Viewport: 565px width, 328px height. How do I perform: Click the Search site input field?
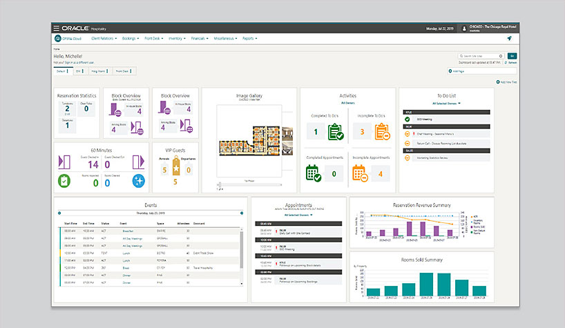click(481, 56)
